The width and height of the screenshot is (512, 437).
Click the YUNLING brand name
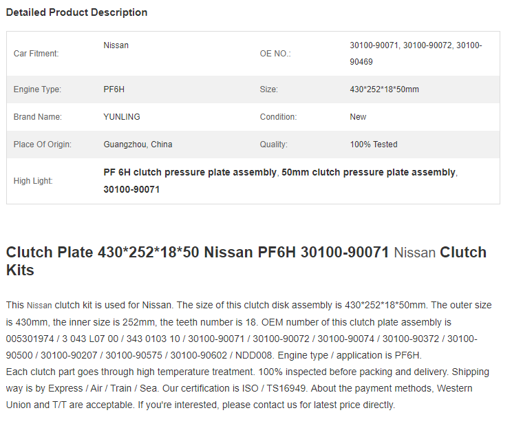[122, 117]
